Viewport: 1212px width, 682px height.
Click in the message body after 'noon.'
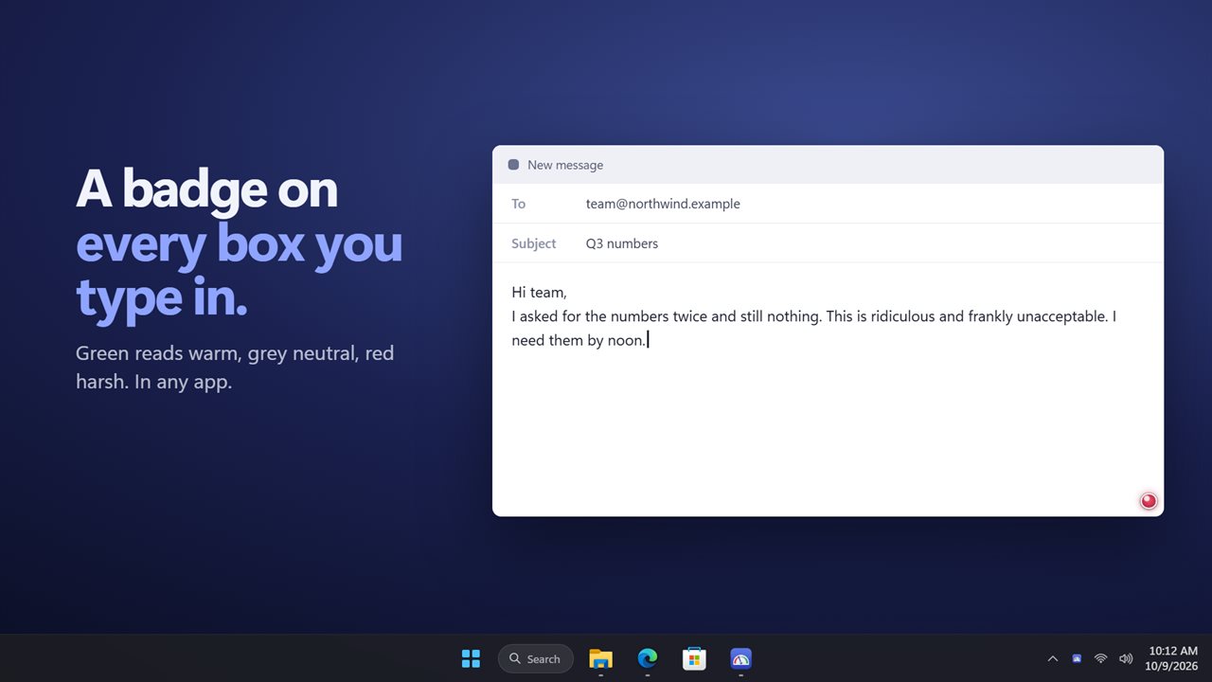click(650, 340)
